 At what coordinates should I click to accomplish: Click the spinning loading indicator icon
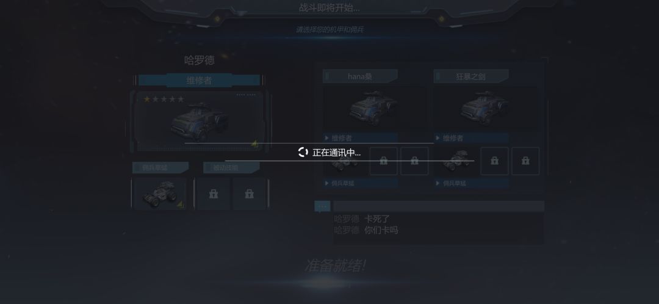tap(303, 152)
